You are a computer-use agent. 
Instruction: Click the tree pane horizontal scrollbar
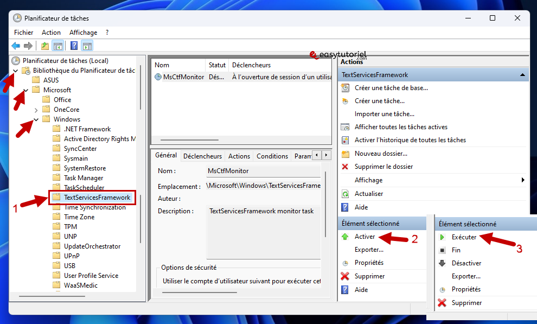[x=52, y=296]
